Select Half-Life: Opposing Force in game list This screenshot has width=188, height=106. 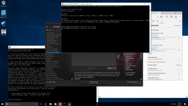point(53,67)
